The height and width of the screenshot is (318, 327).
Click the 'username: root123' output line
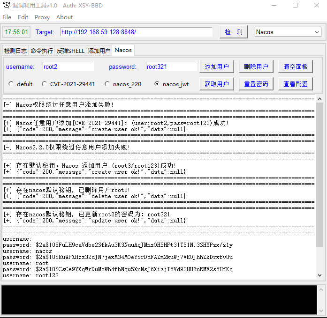point(30,275)
